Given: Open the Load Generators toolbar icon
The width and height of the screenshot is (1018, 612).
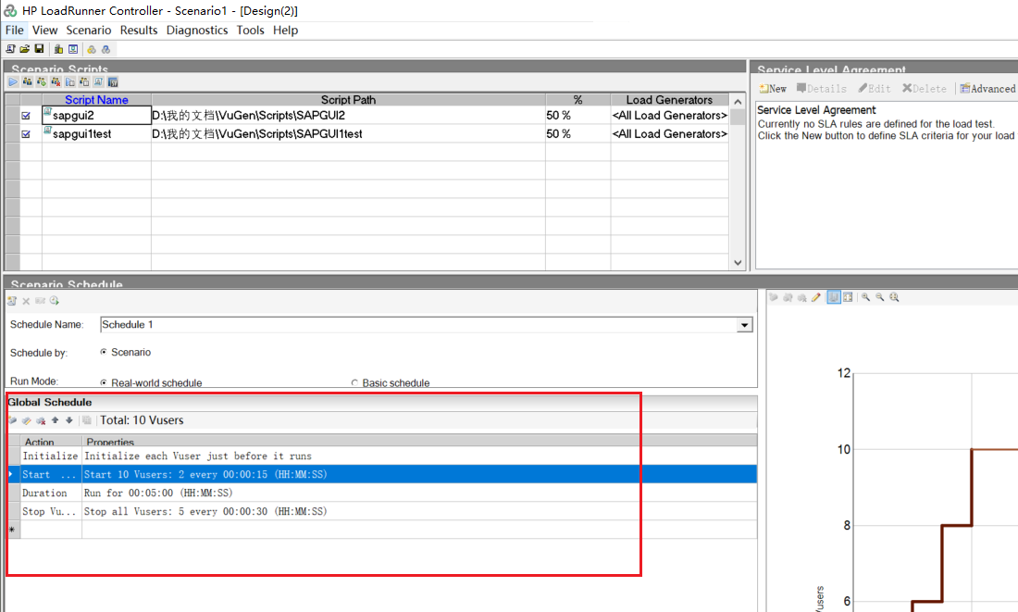Looking at the screenshot, I should (x=58, y=49).
